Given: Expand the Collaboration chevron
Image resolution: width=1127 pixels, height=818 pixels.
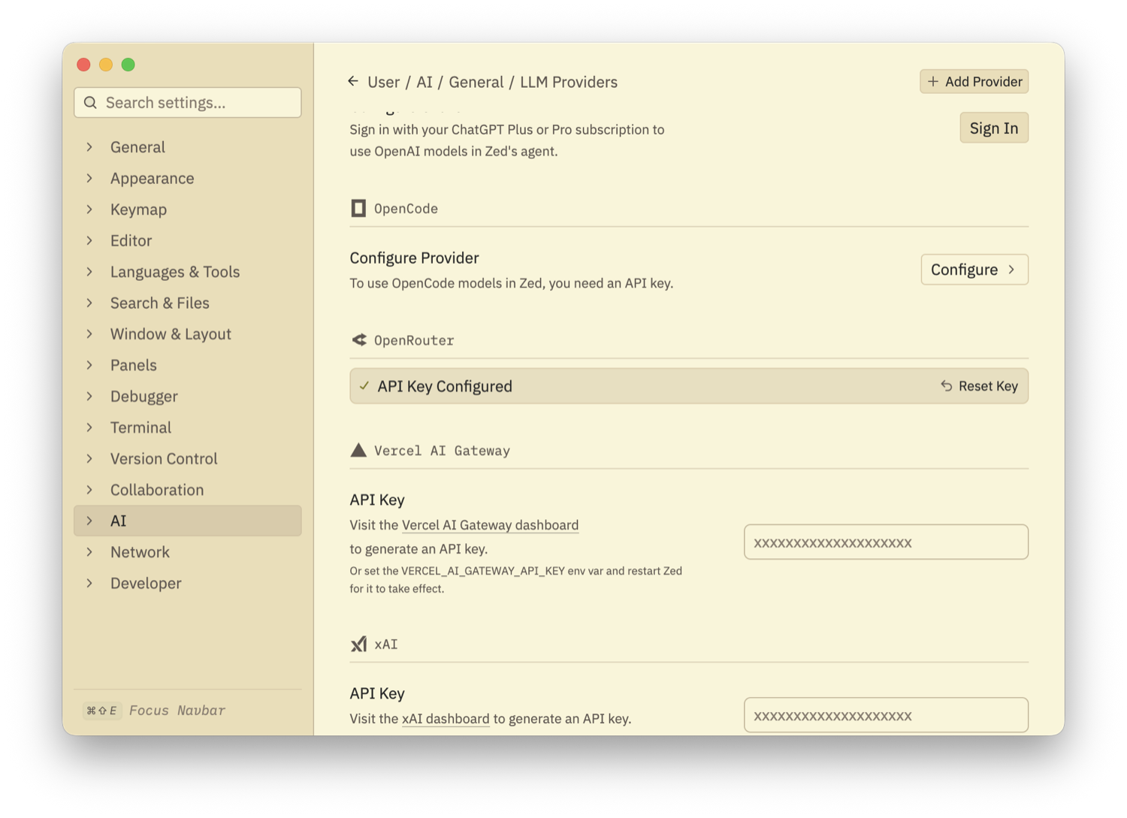Looking at the screenshot, I should 89,490.
